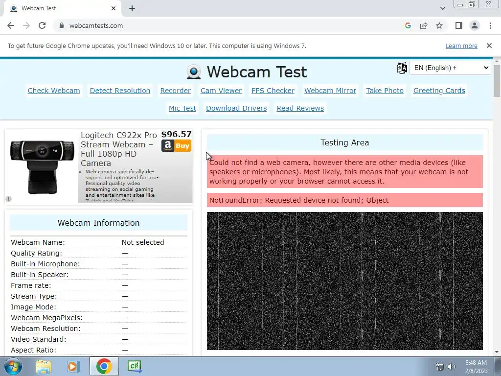Open the Webcam Mirror link
The image size is (501, 376).
(x=330, y=91)
